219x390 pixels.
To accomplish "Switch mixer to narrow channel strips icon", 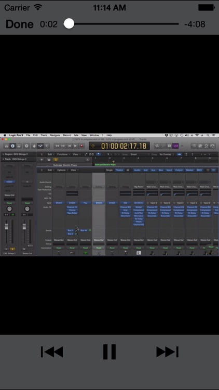I will click(208, 170).
